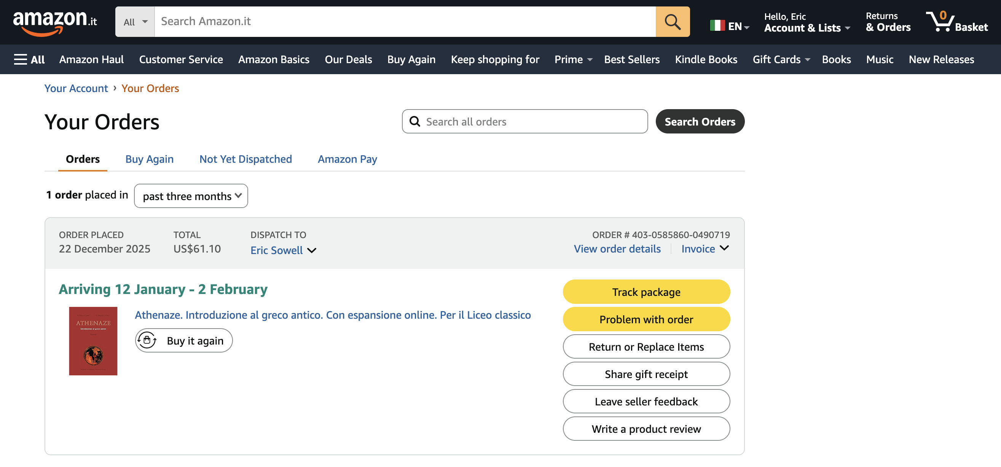Expand Eric Sowell dispatch address

[x=283, y=250]
